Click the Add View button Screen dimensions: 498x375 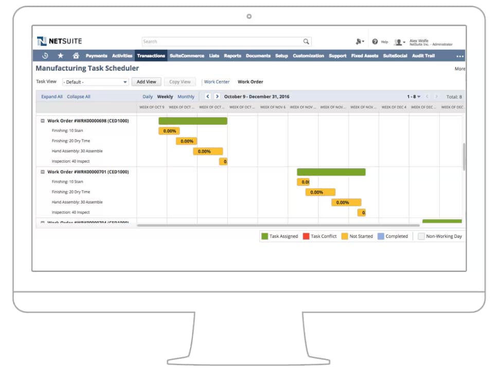[147, 82]
